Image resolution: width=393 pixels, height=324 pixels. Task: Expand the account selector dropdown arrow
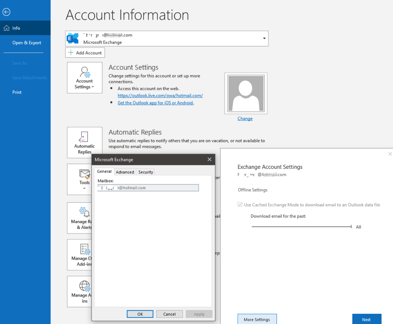coord(264,39)
